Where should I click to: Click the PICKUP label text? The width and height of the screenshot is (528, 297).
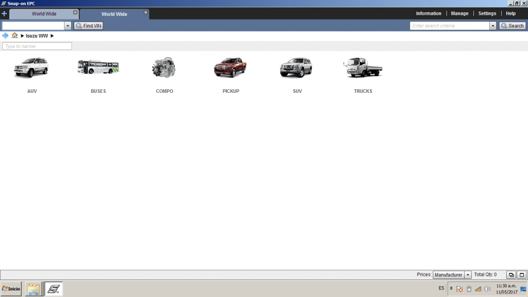tap(231, 91)
